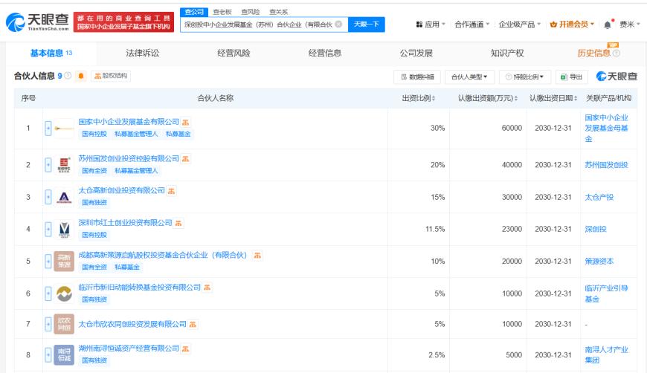
Task: Click the 数据纠错 button
Action: 417,77
